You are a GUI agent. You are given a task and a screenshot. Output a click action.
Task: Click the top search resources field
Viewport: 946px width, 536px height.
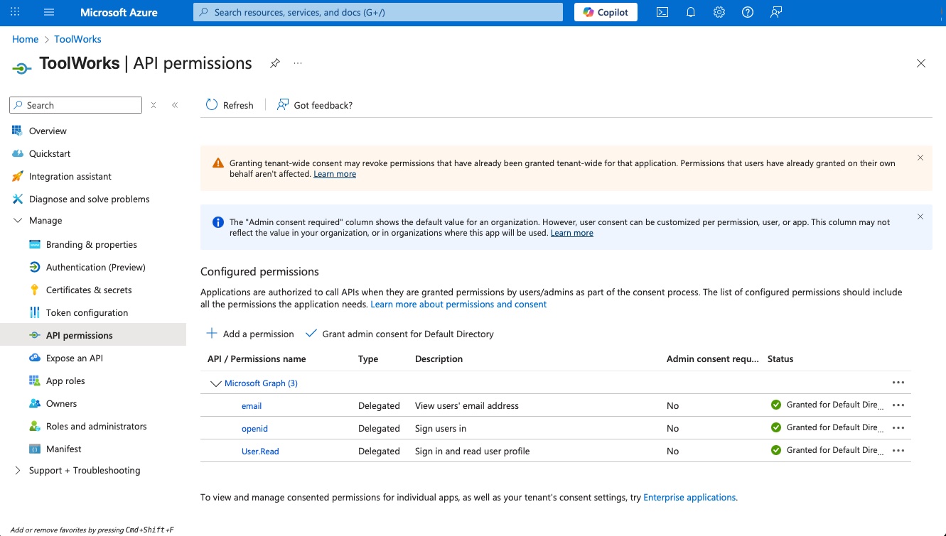pyautogui.click(x=377, y=11)
